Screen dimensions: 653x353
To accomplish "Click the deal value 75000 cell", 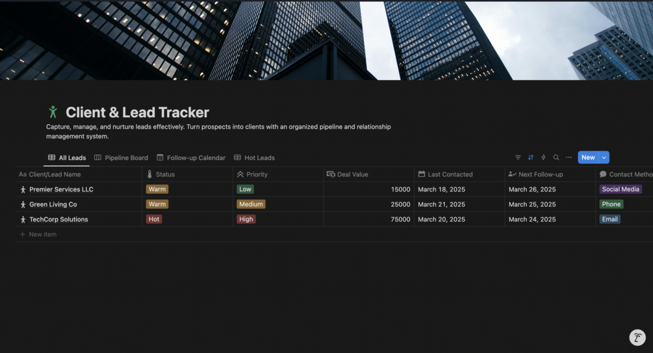I will click(x=368, y=219).
